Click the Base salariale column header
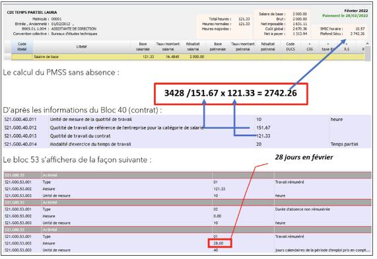The image size is (377, 259). click(x=143, y=47)
